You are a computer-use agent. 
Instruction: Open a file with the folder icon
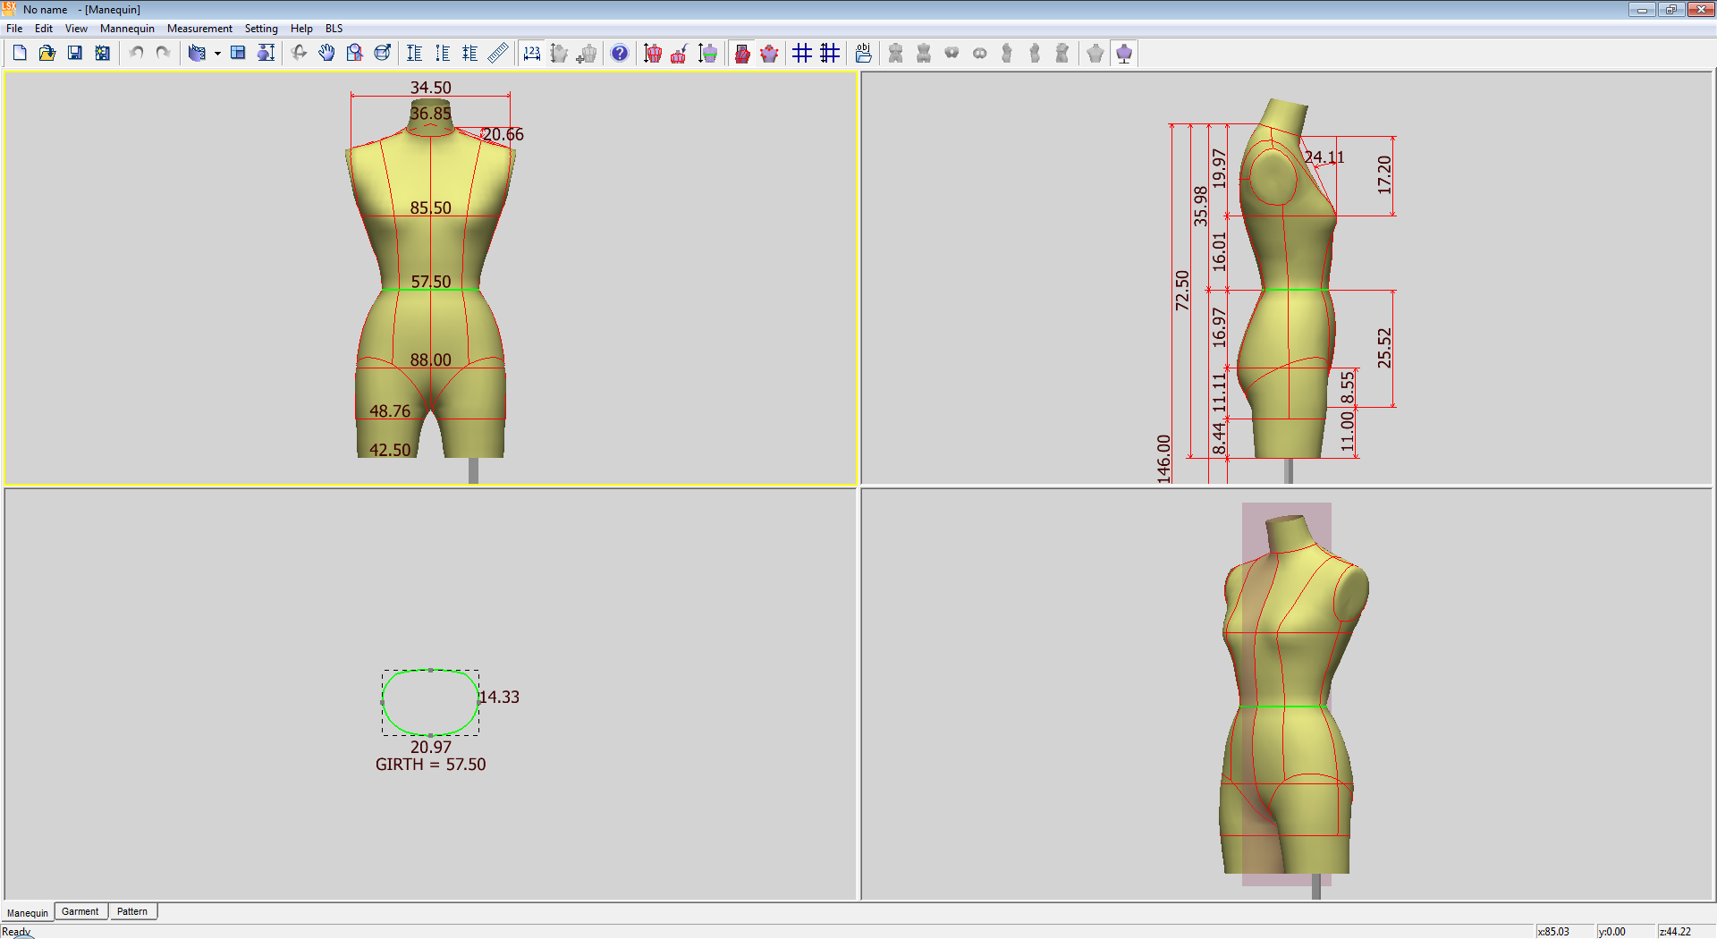47,54
